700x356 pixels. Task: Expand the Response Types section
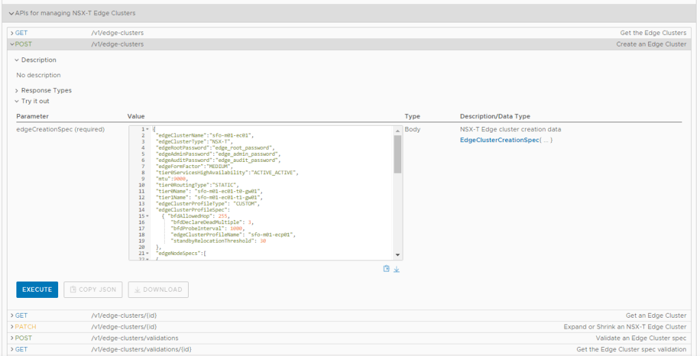point(17,90)
